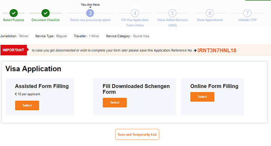This screenshot has width=271, height=146.
Task: Click the Book Appointment step label
Action: pos(210,20)
